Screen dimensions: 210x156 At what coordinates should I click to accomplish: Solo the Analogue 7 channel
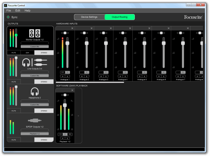[x=183, y=76]
